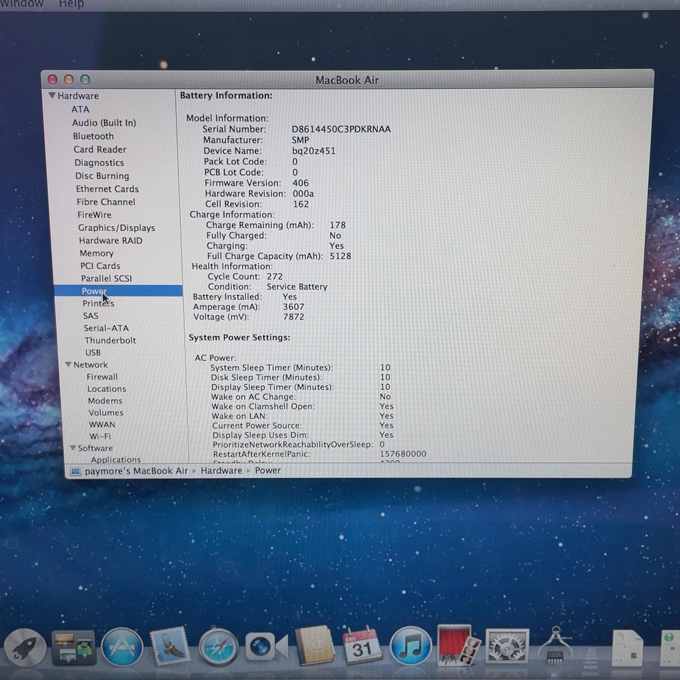Click the cycle count value 272

(274, 277)
